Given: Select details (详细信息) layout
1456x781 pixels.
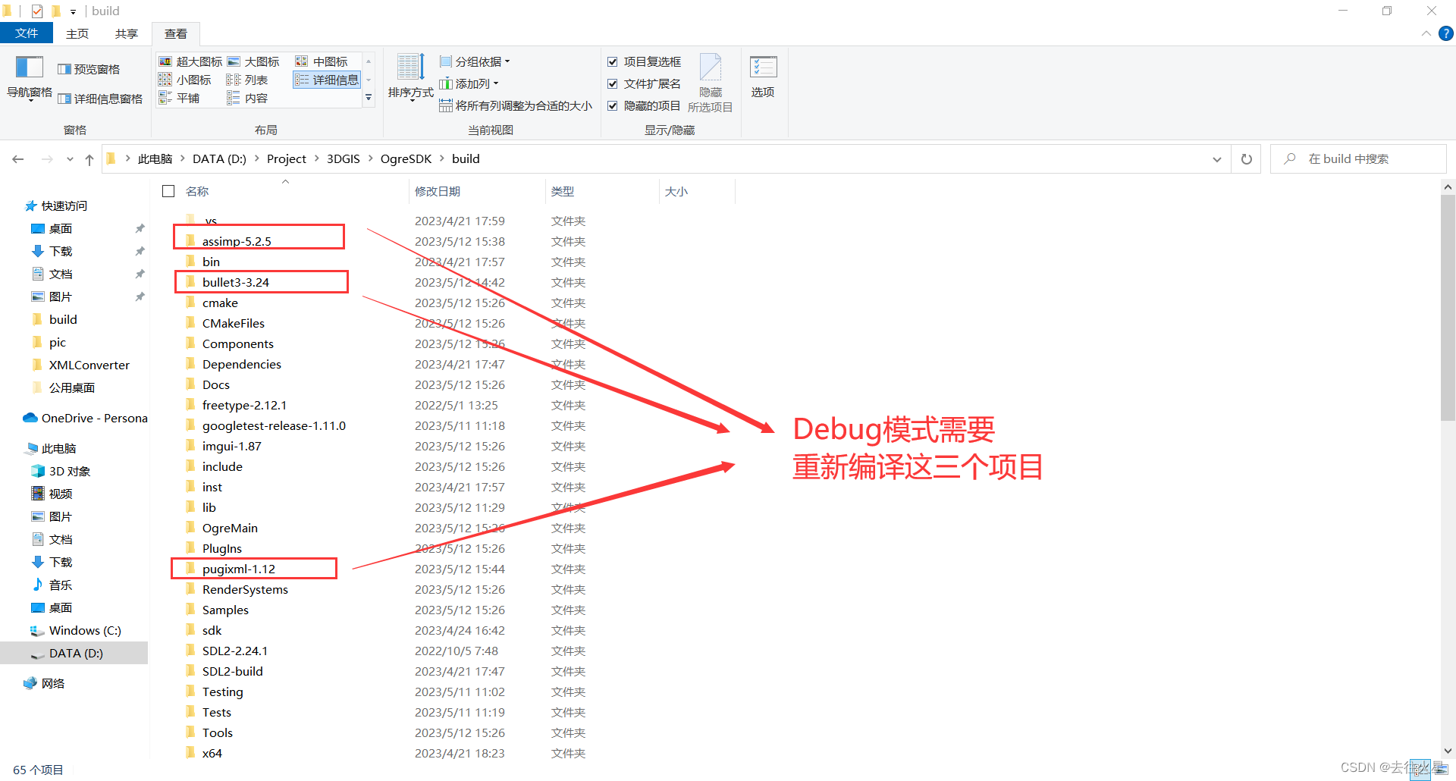Looking at the screenshot, I should tap(327, 80).
